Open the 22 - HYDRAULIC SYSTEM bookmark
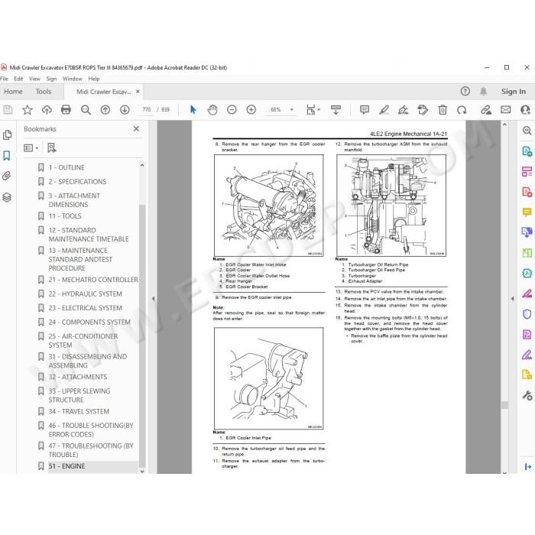The image size is (535, 535). tap(85, 293)
